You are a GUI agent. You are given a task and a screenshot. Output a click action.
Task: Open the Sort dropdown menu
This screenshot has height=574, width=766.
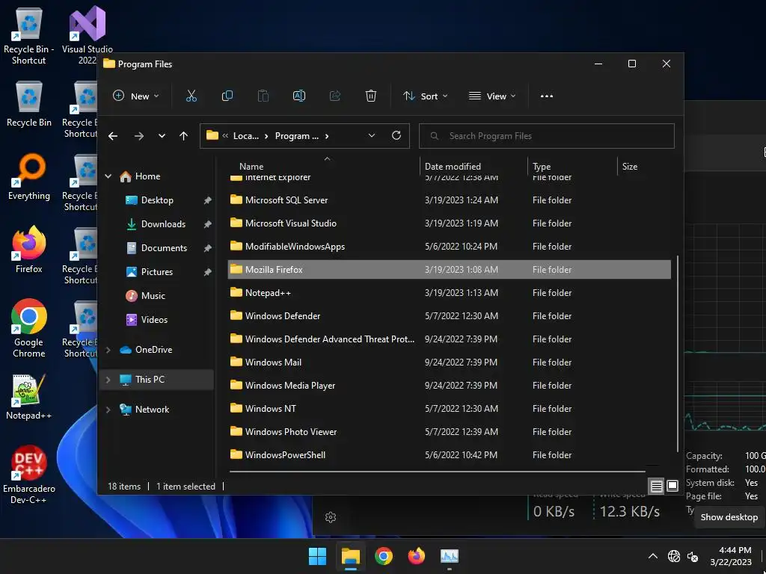(x=425, y=96)
